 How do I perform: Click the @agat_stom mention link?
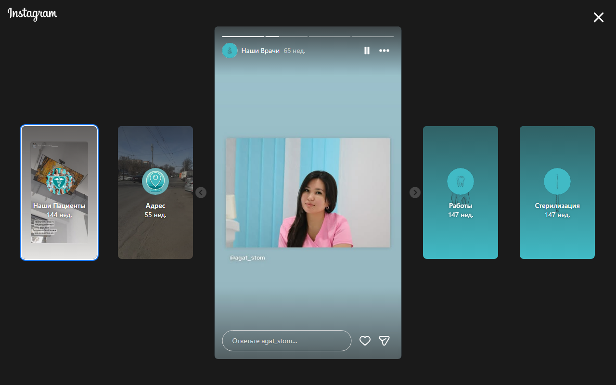247,258
